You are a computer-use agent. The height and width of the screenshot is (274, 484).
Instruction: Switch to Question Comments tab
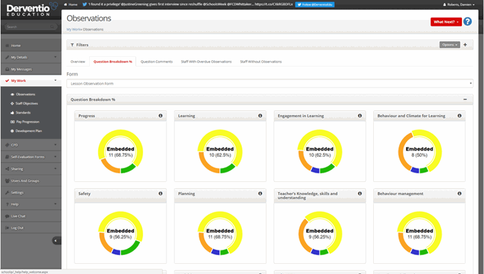[x=156, y=61]
